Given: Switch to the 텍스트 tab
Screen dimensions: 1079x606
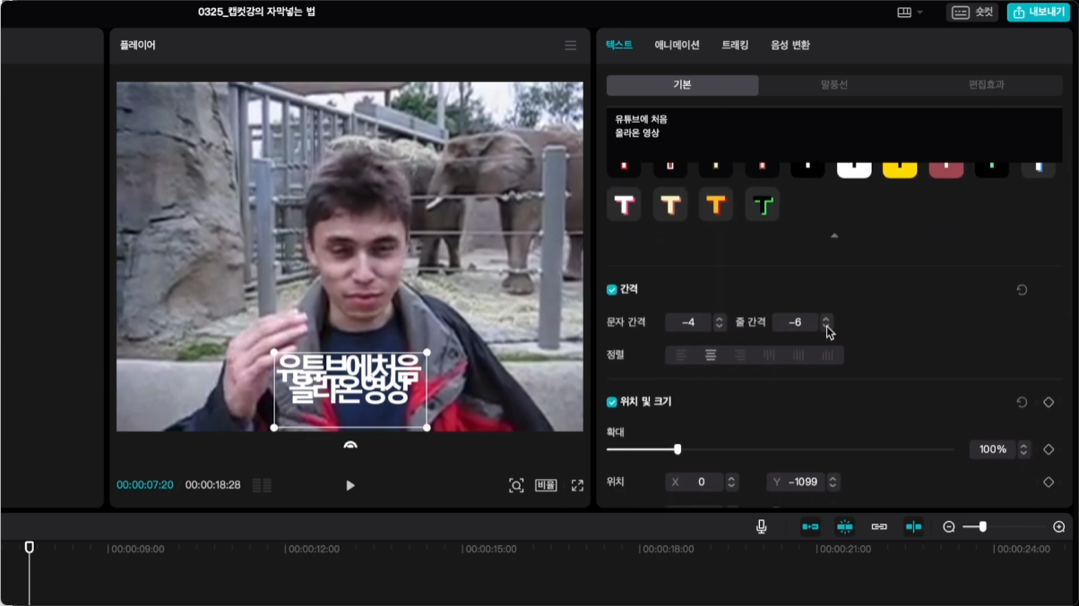Looking at the screenshot, I should (619, 45).
